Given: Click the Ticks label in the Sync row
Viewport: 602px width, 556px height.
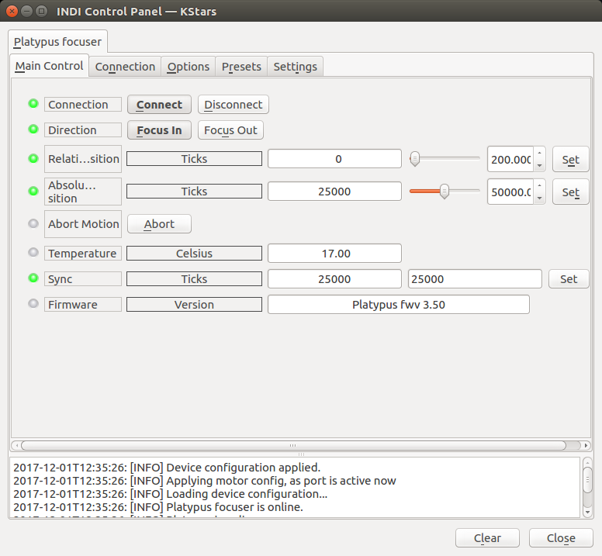Looking at the screenshot, I should [194, 279].
